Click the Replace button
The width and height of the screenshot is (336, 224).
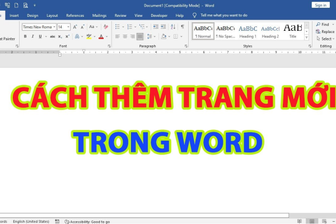tap(325, 31)
